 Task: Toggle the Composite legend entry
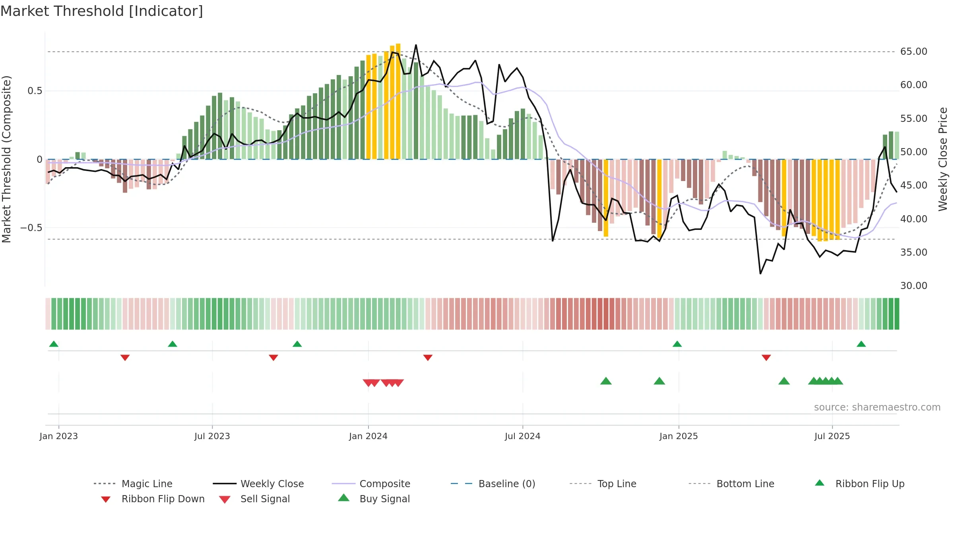[371, 484]
